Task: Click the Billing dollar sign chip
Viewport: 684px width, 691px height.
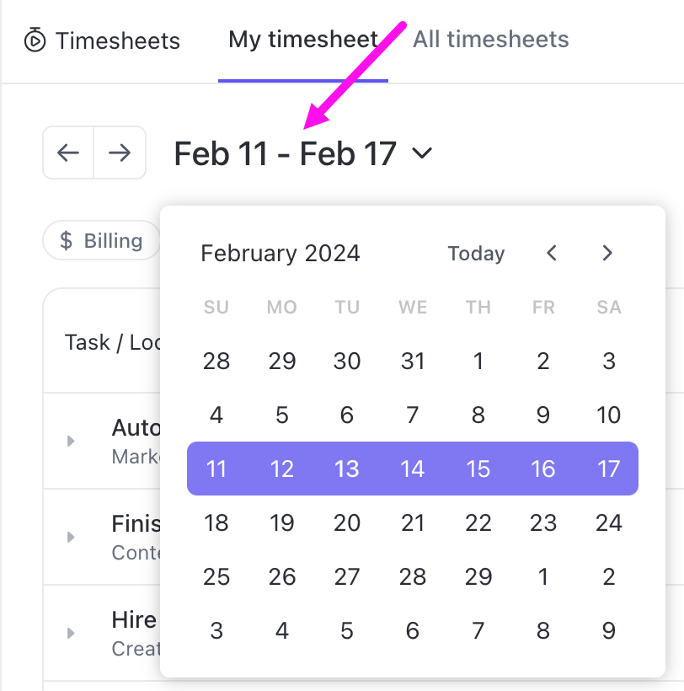Action: [x=101, y=241]
